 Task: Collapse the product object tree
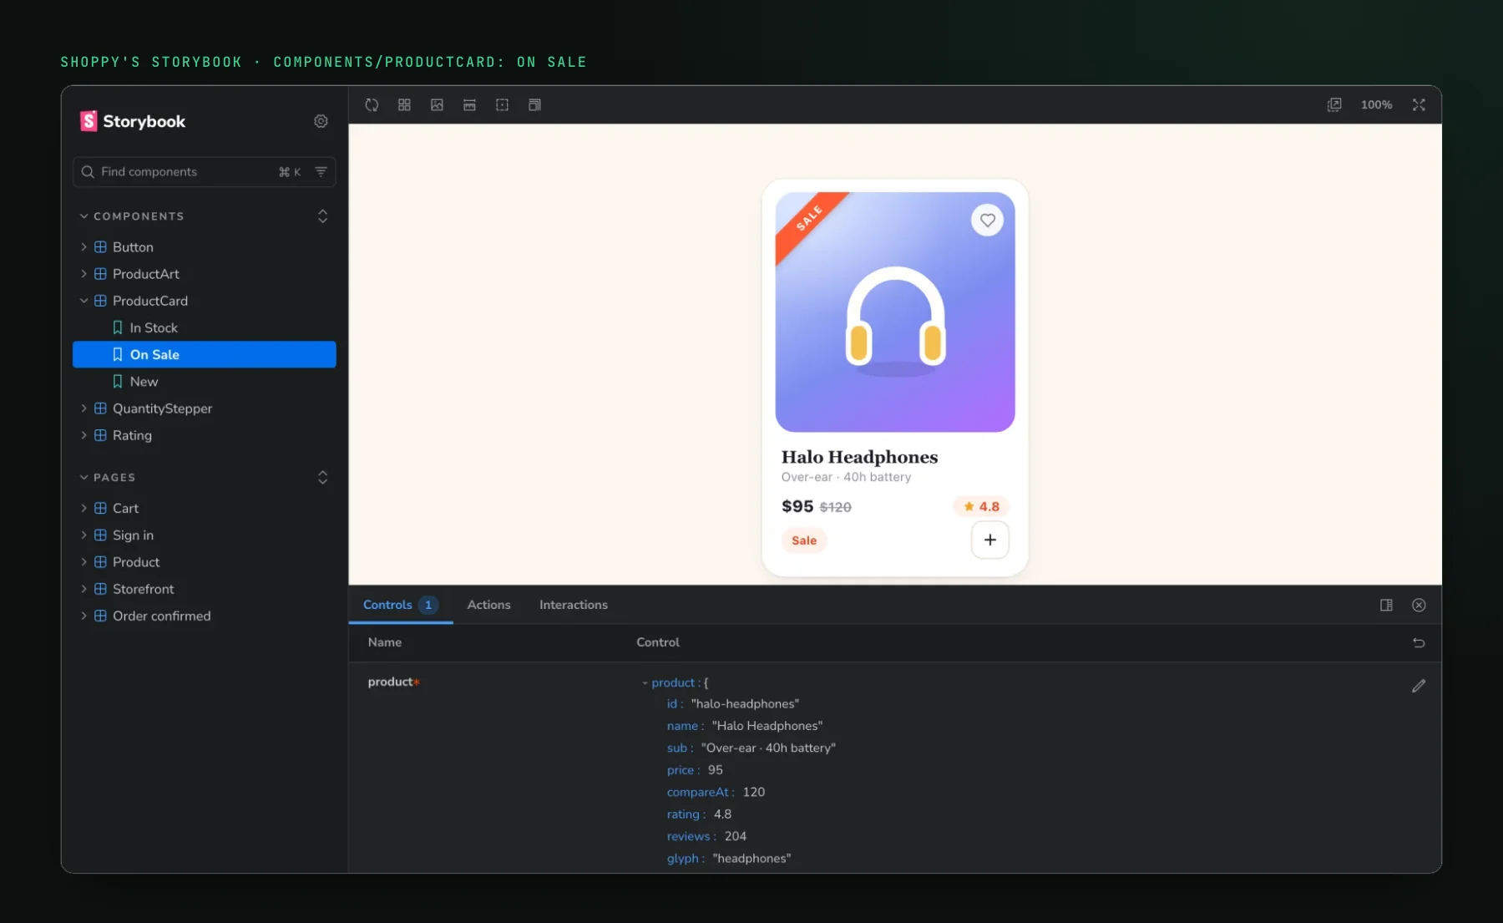[x=645, y=683]
